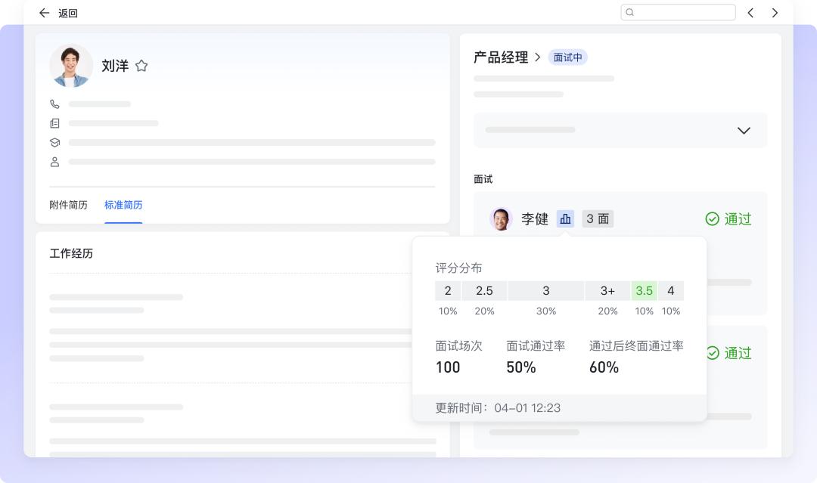This screenshot has width=817, height=483.
Task: Click the graduation cap education icon
Action: pyautogui.click(x=53, y=142)
